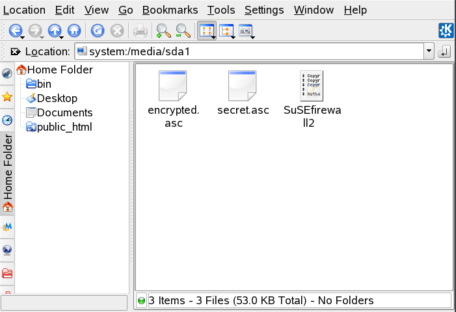Click the Print toolbar icon
Viewport: 456px width, 312px height.
point(140,30)
